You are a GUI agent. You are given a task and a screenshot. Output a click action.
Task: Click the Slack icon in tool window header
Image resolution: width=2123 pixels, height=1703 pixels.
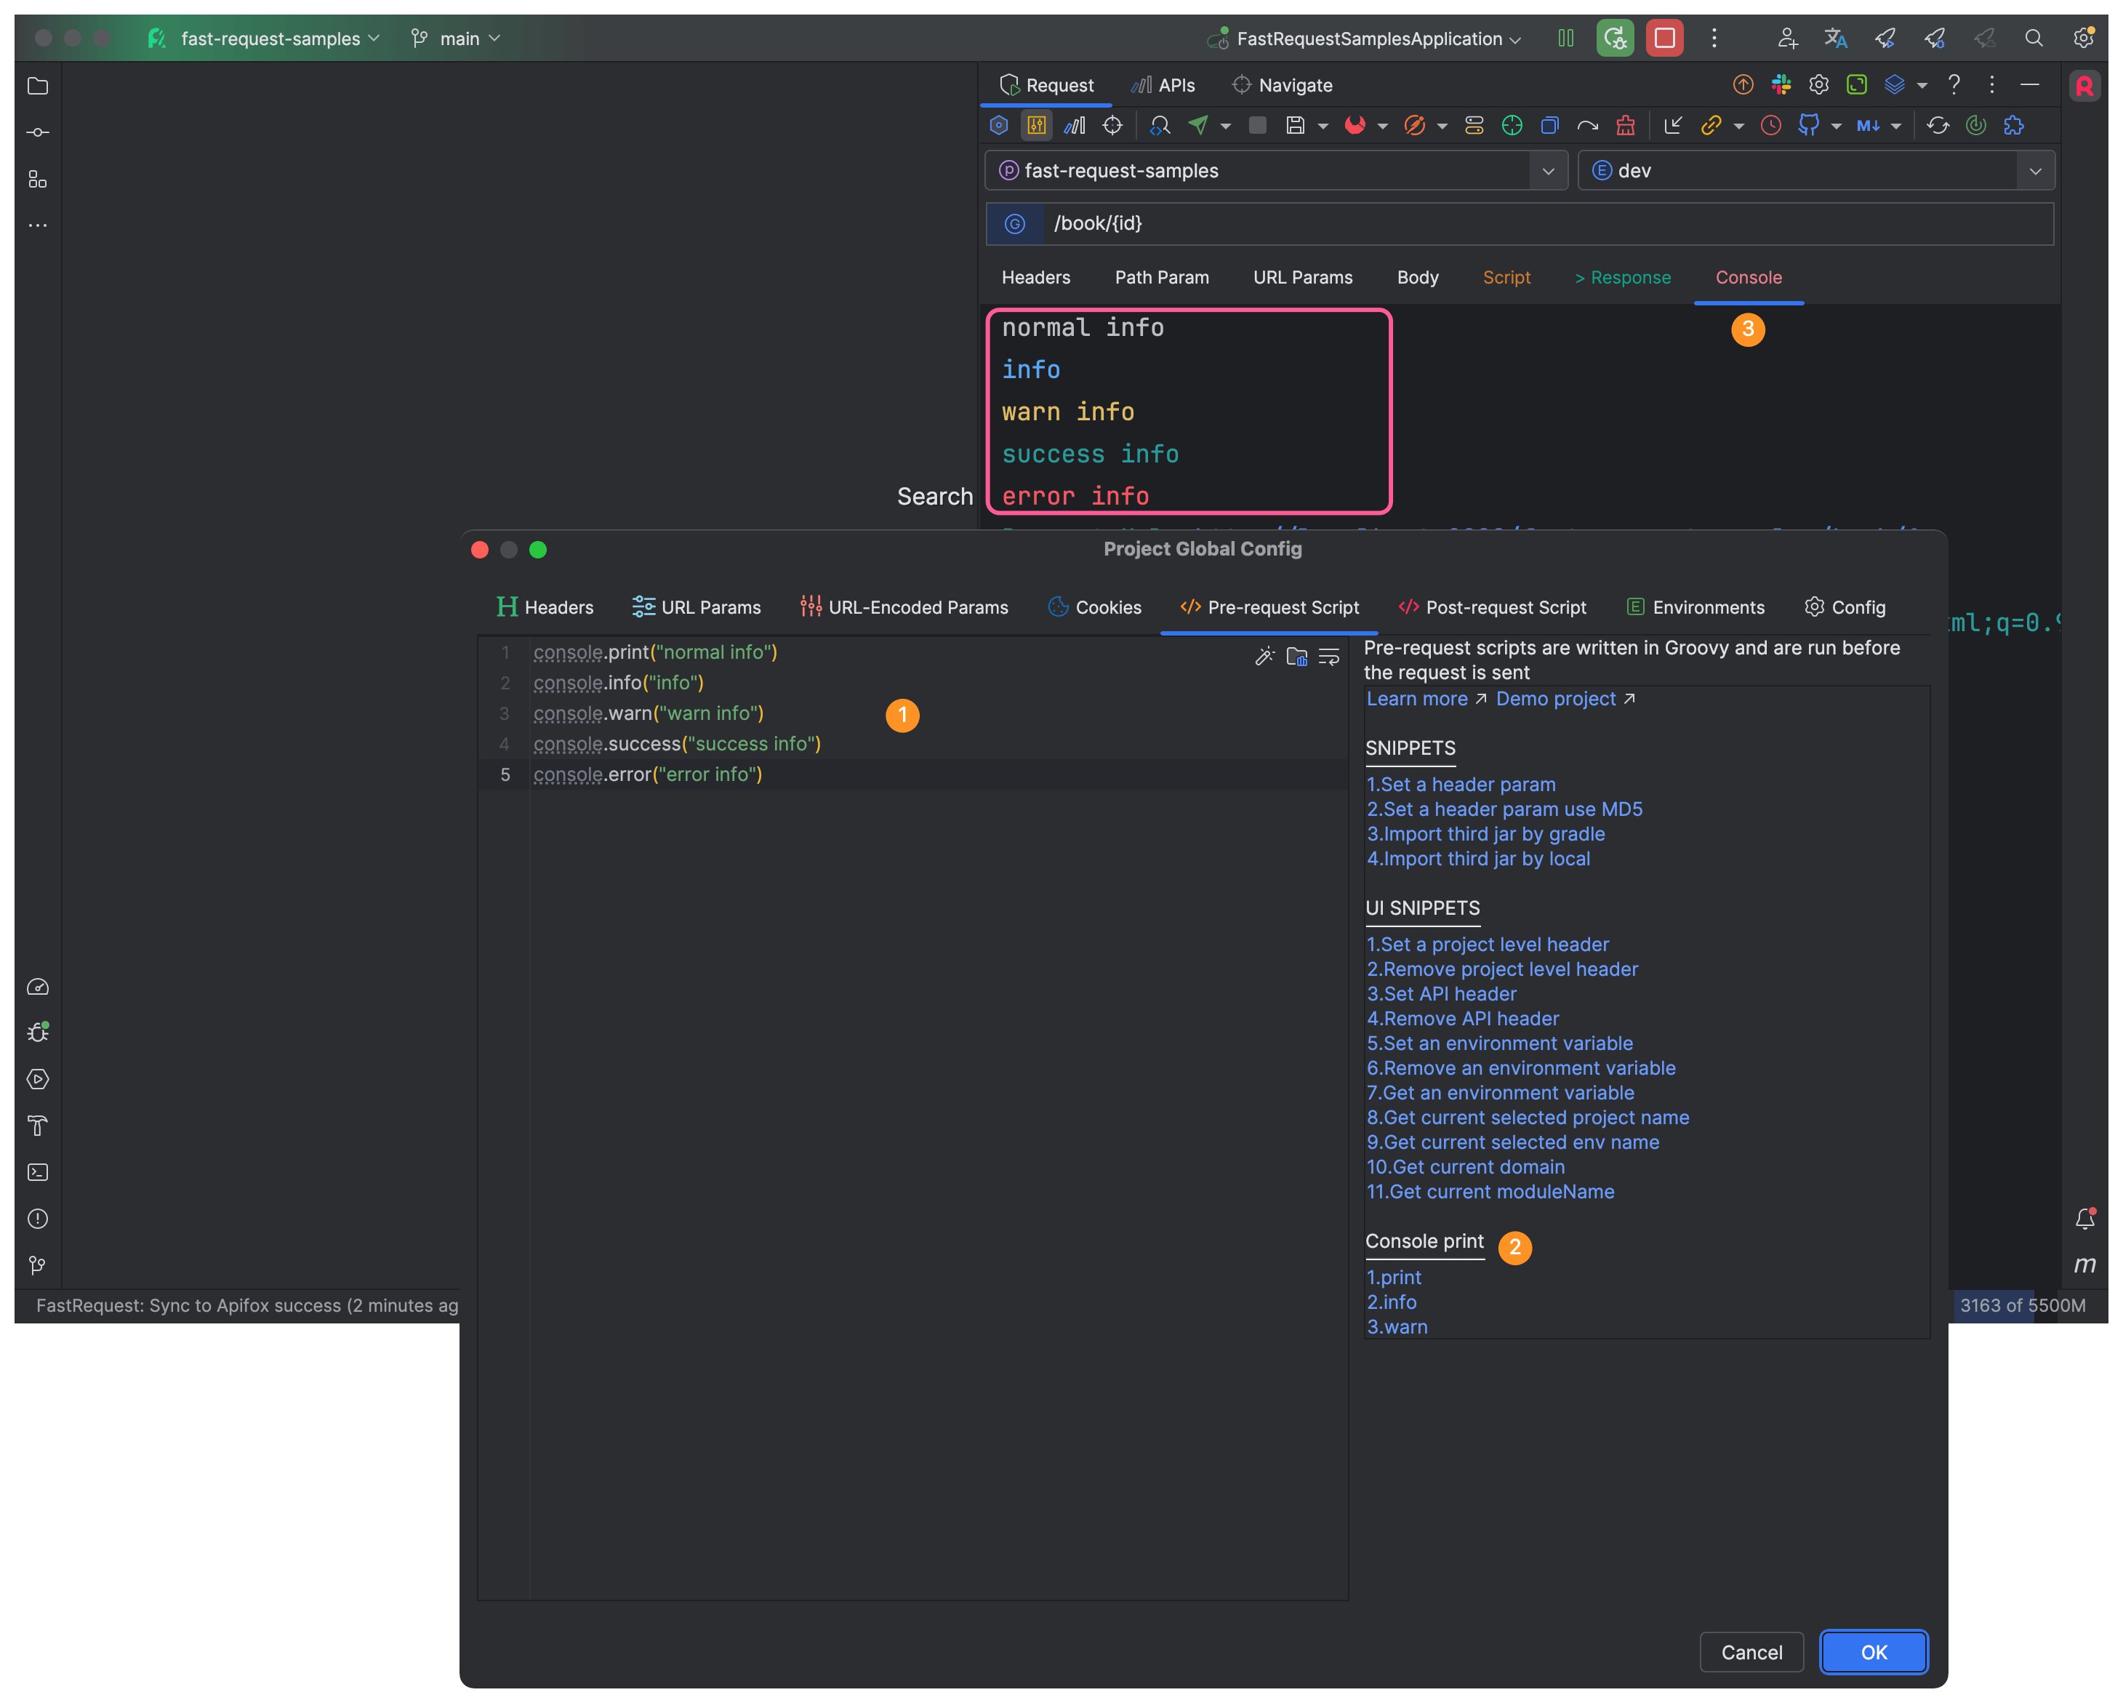point(1781,84)
